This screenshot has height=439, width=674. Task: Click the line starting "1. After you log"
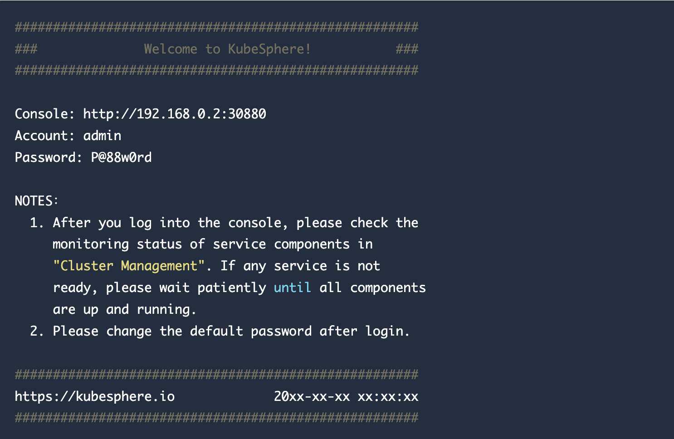pos(224,223)
